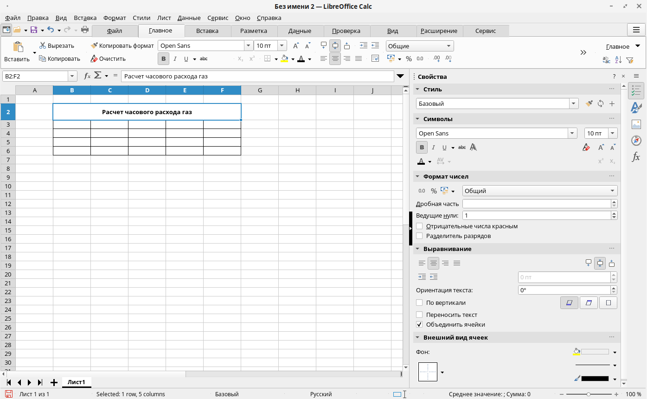
Task: Click the 'Вырезать' button
Action: click(x=56, y=46)
